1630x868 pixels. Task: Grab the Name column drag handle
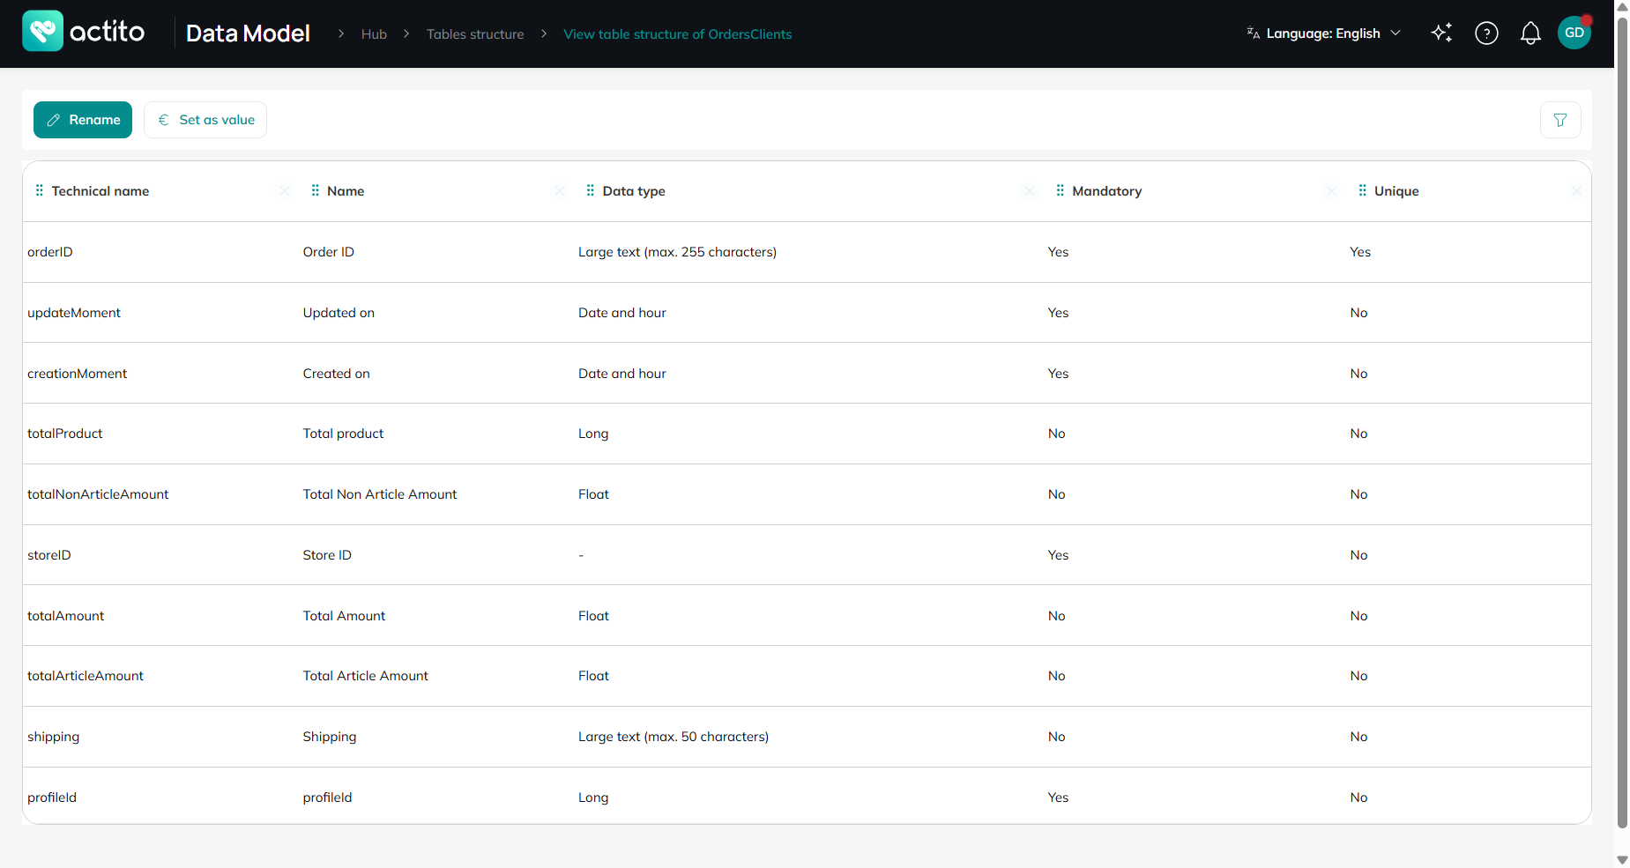pos(315,190)
